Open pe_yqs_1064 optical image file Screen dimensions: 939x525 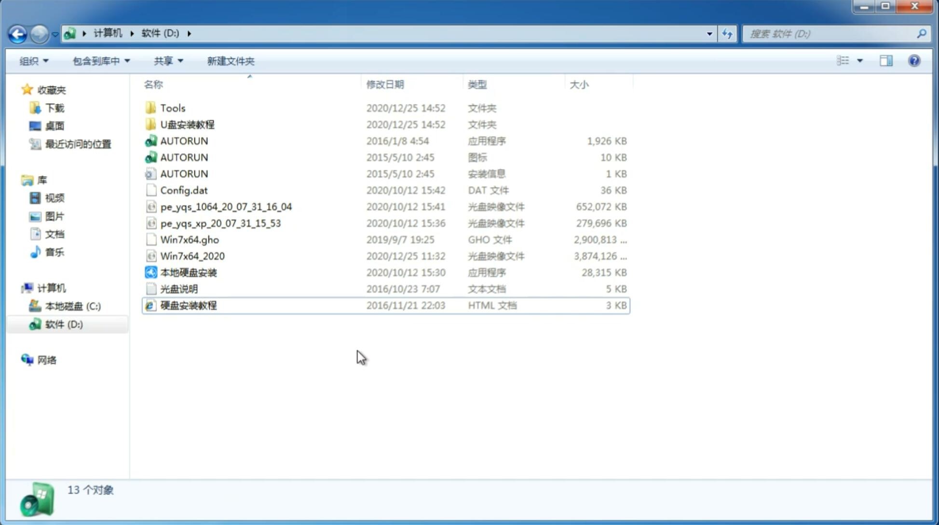pos(226,207)
